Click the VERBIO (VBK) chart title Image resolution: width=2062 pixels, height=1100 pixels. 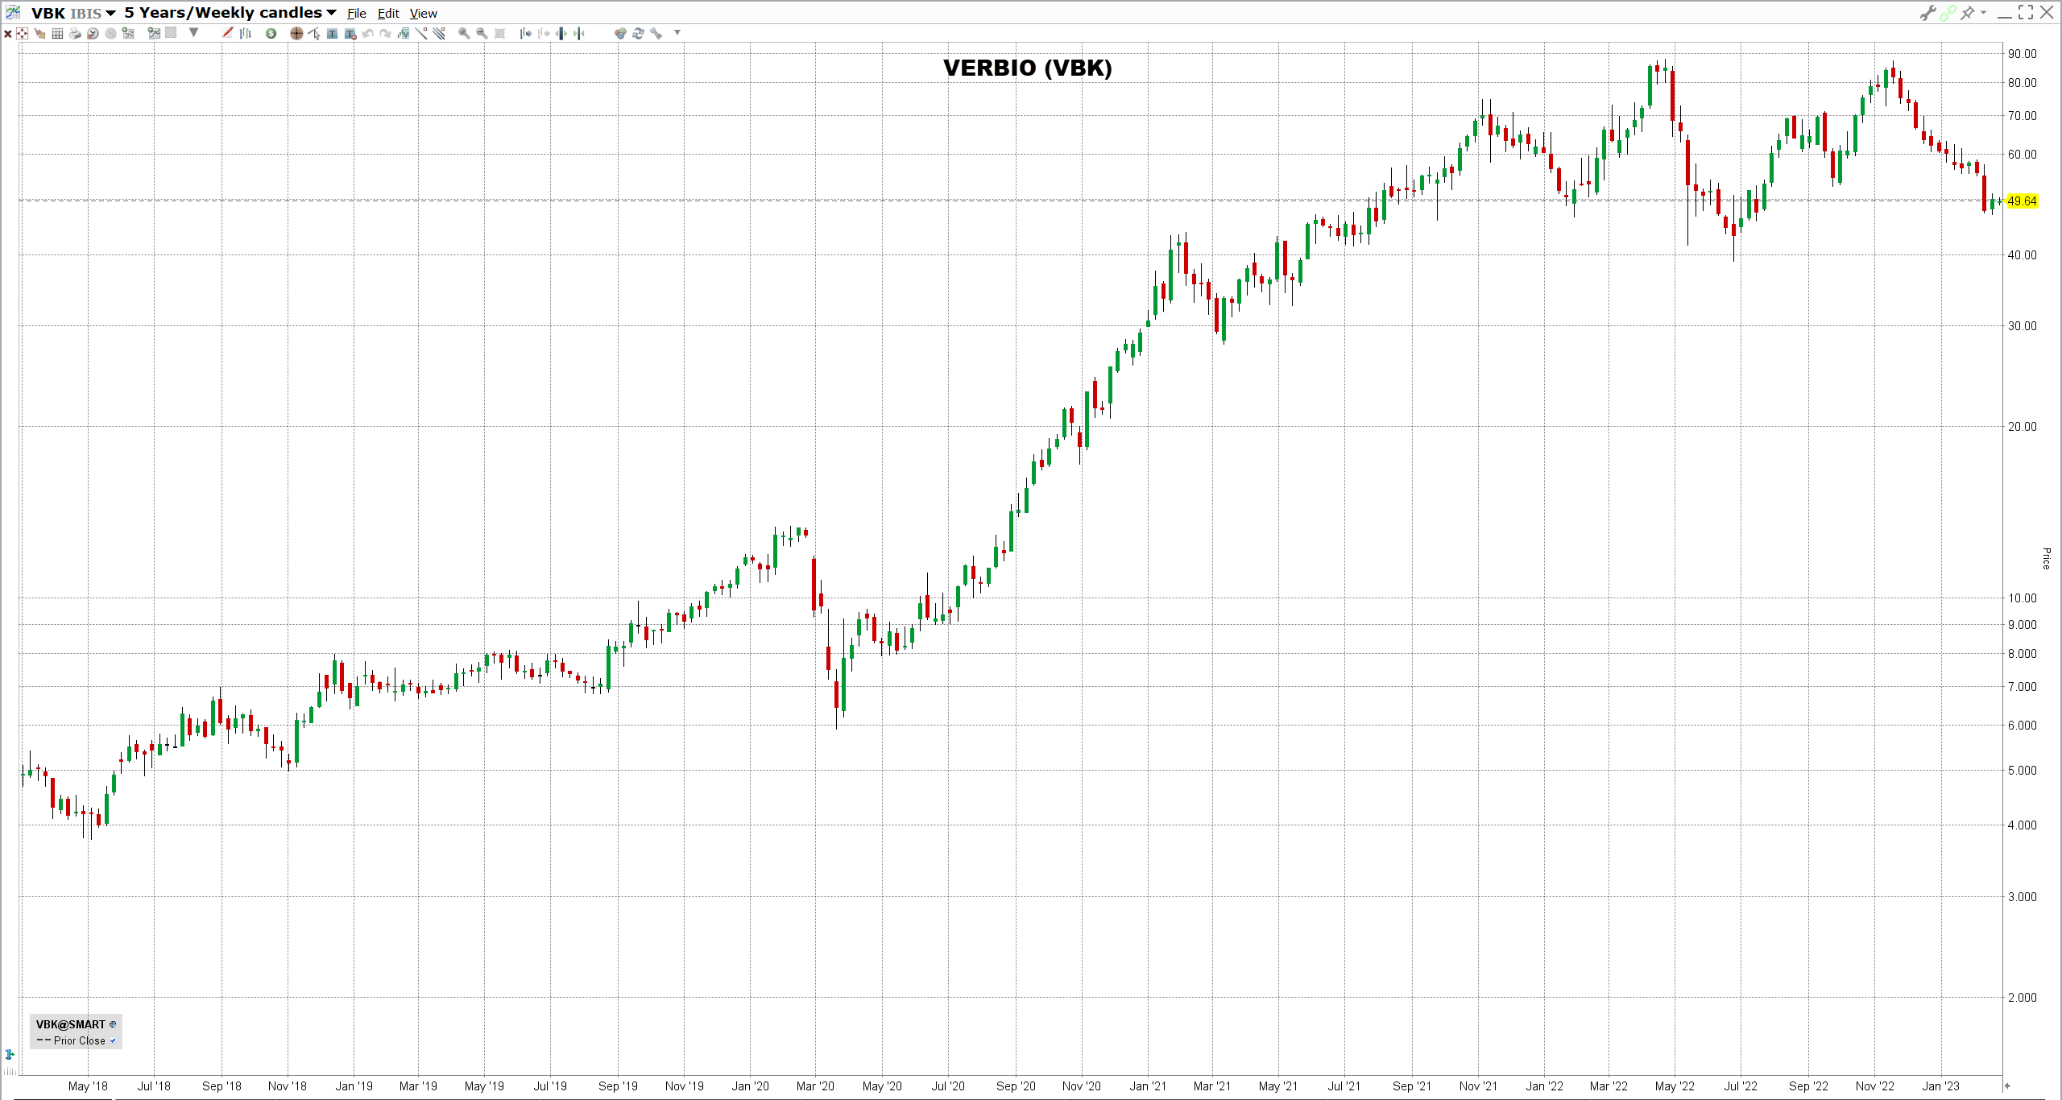pos(1028,68)
